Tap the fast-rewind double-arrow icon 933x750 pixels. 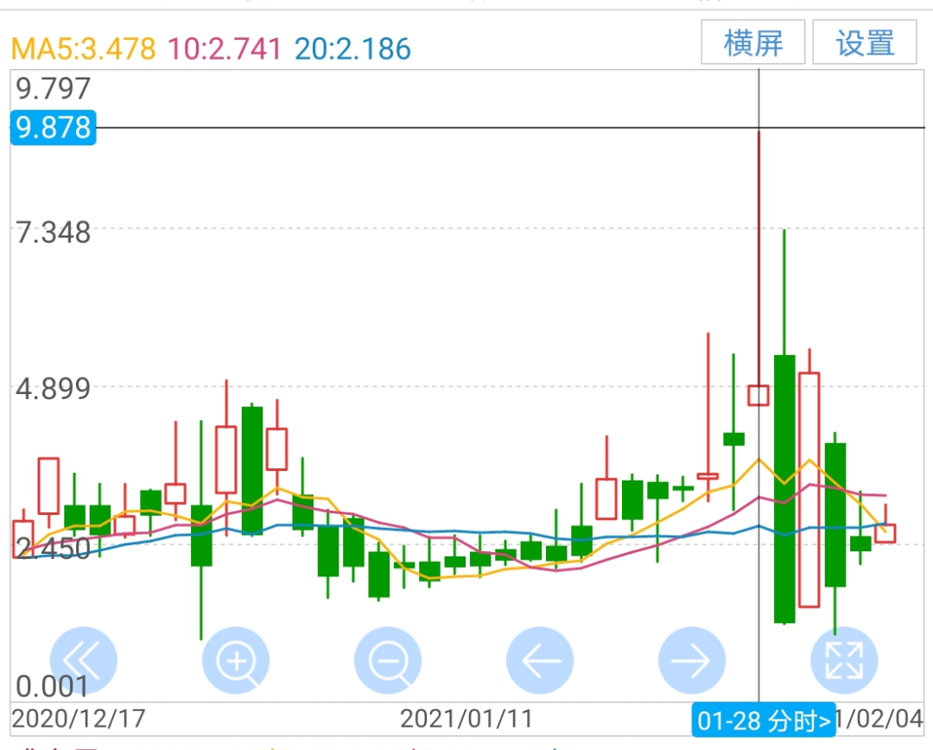click(x=84, y=659)
